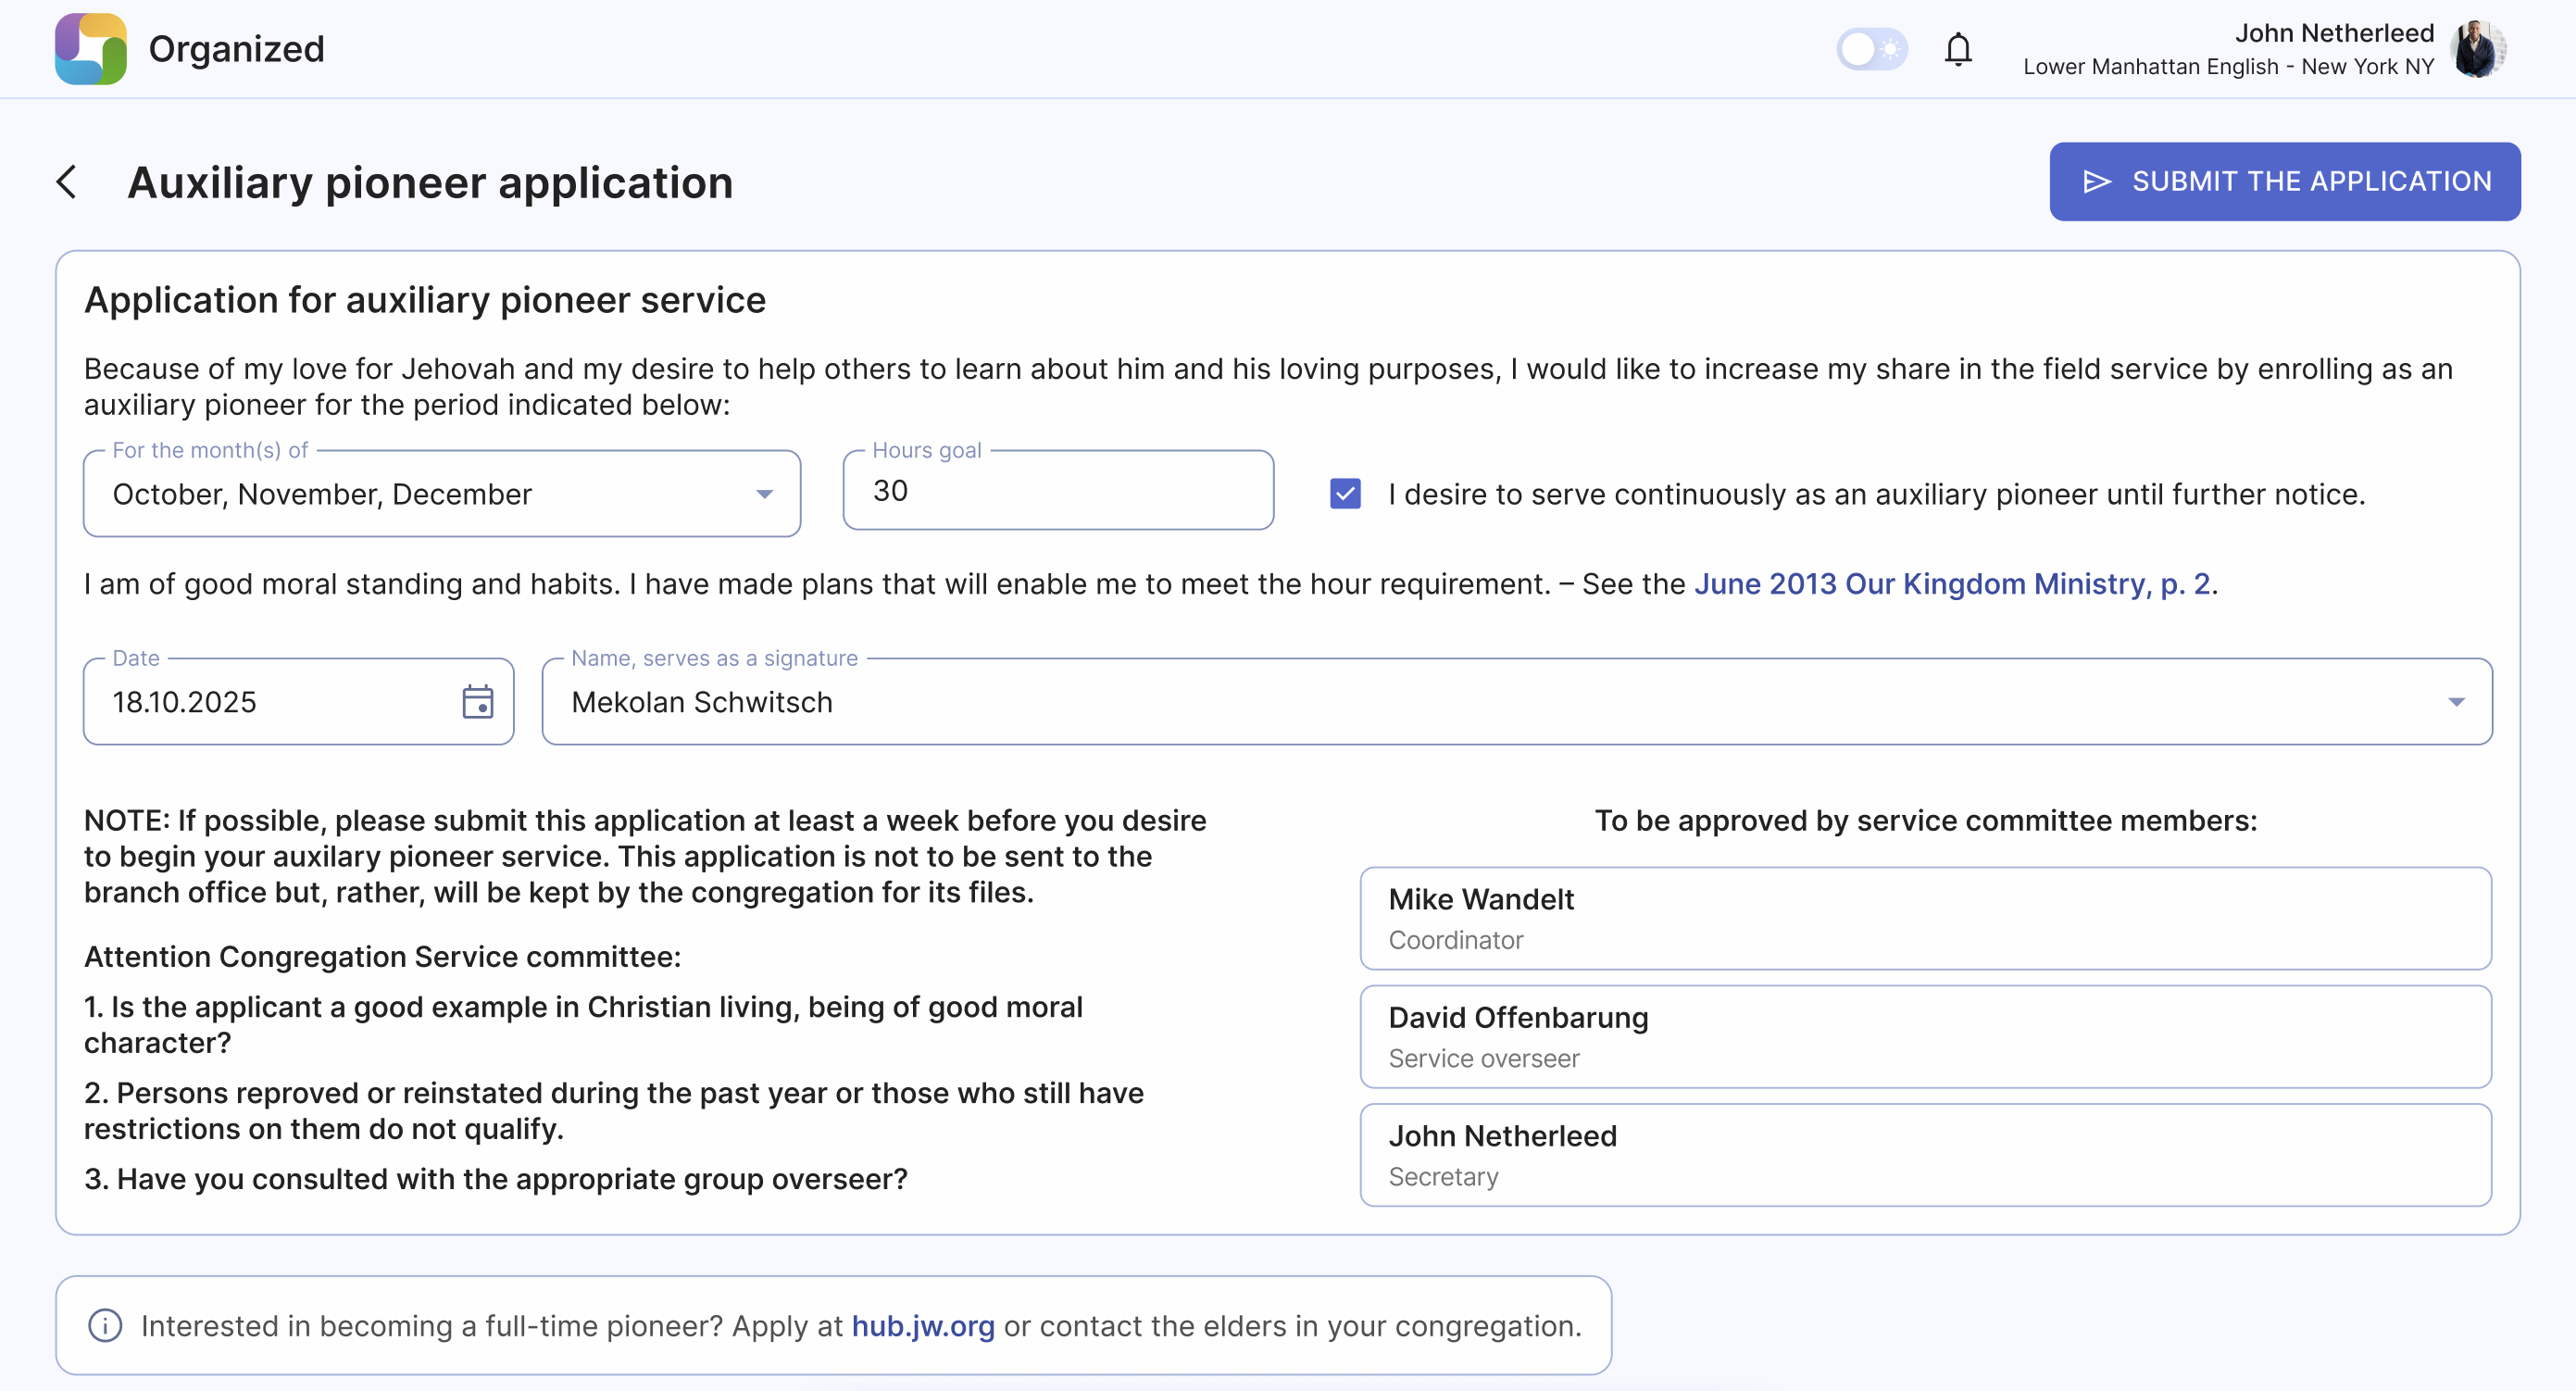2576x1391 pixels.
Task: Follow the hub.jw.org link
Action: (x=922, y=1326)
